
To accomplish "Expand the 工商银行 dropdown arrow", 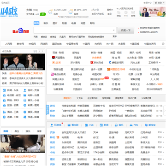I will click(x=160, y=63).
